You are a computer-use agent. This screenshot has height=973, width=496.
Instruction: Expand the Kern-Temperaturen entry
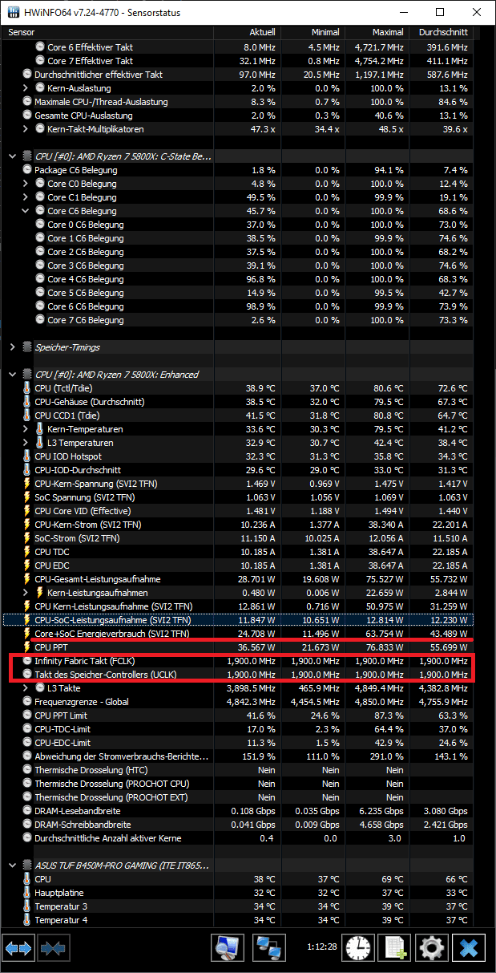point(26,429)
